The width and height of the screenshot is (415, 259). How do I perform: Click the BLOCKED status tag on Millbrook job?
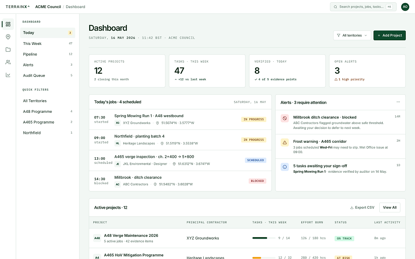click(257, 181)
